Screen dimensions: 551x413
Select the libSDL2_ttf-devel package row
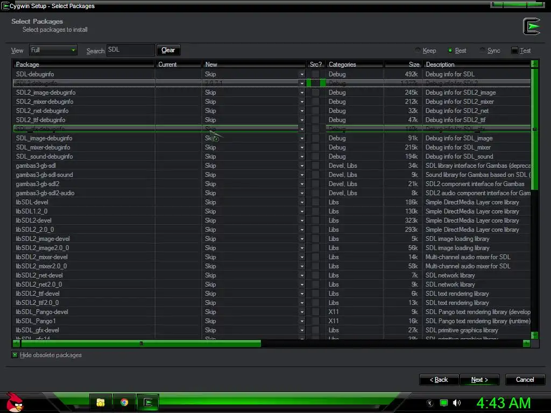coord(272,294)
